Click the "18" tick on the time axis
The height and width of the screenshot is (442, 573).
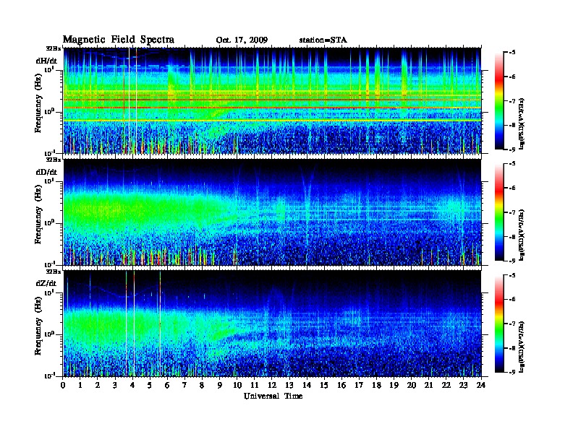point(376,385)
